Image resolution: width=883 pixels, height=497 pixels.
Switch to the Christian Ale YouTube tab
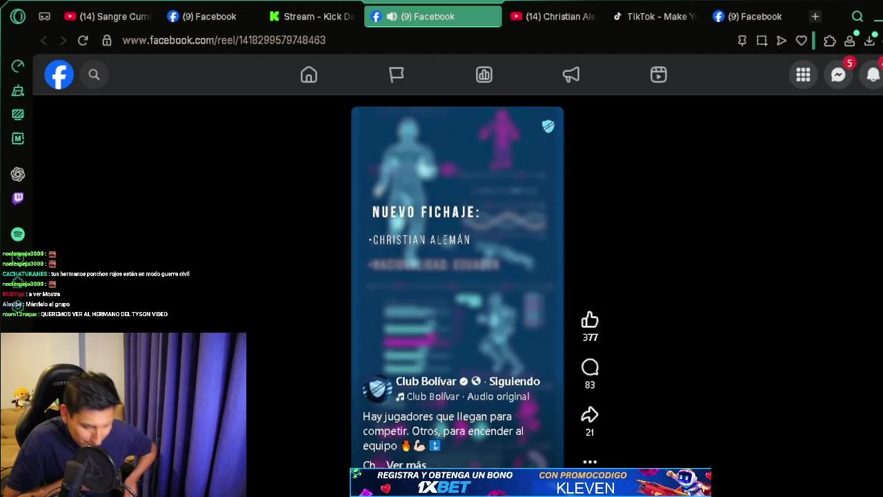pyautogui.click(x=554, y=17)
